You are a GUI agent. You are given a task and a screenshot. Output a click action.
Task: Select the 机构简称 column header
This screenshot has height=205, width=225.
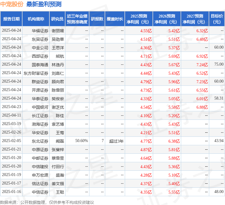36,19
